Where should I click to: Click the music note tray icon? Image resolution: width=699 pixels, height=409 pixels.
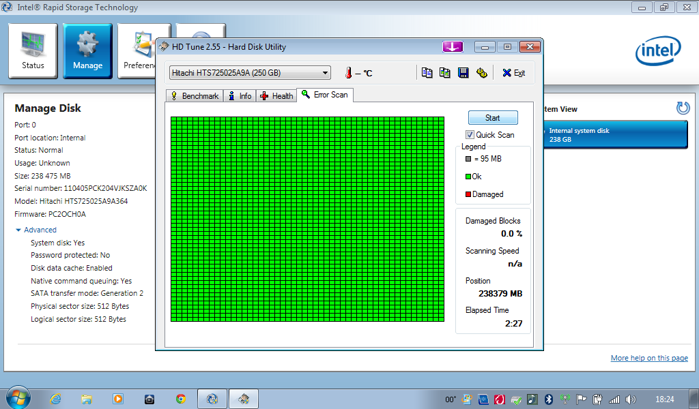tap(532, 399)
